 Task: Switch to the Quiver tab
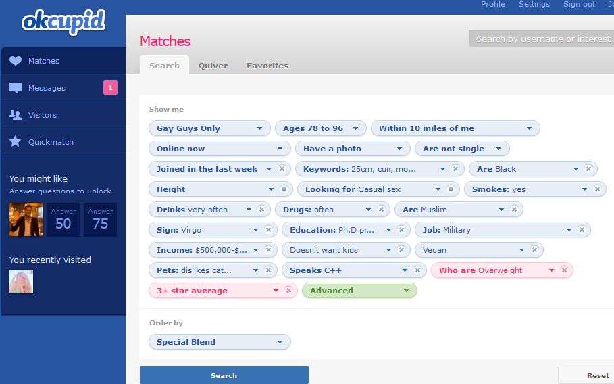(x=213, y=66)
